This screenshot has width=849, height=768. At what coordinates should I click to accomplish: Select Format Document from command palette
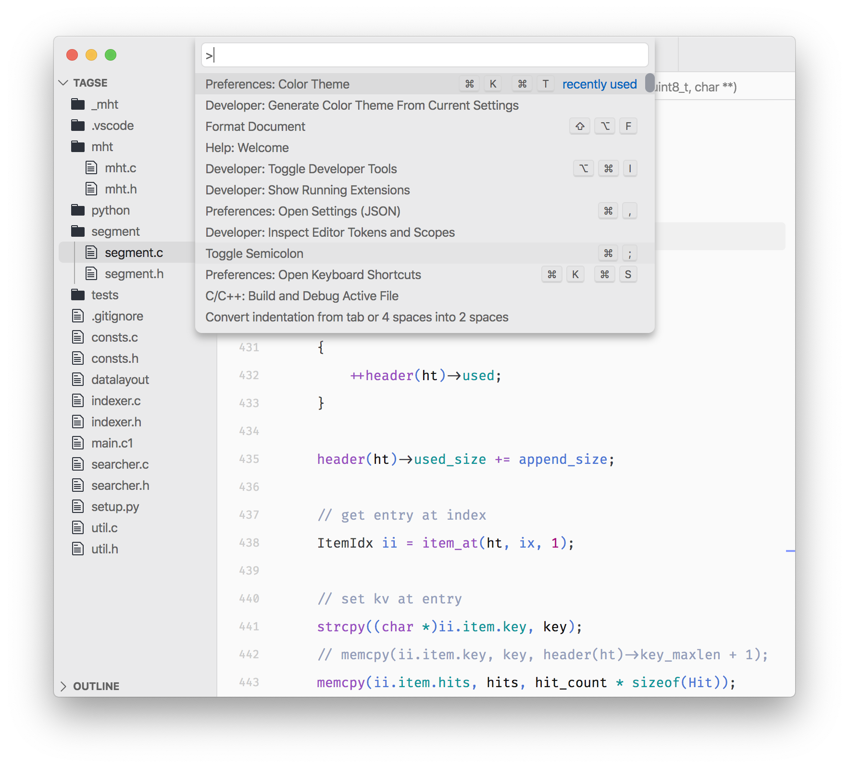[255, 126]
